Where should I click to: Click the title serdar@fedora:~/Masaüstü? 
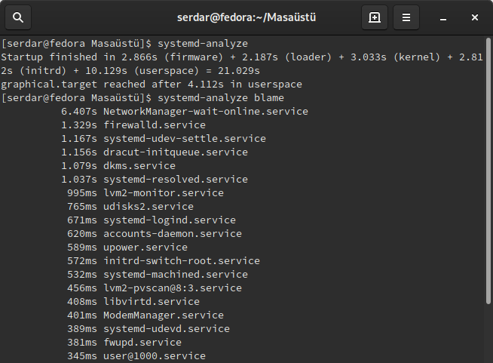click(x=246, y=17)
